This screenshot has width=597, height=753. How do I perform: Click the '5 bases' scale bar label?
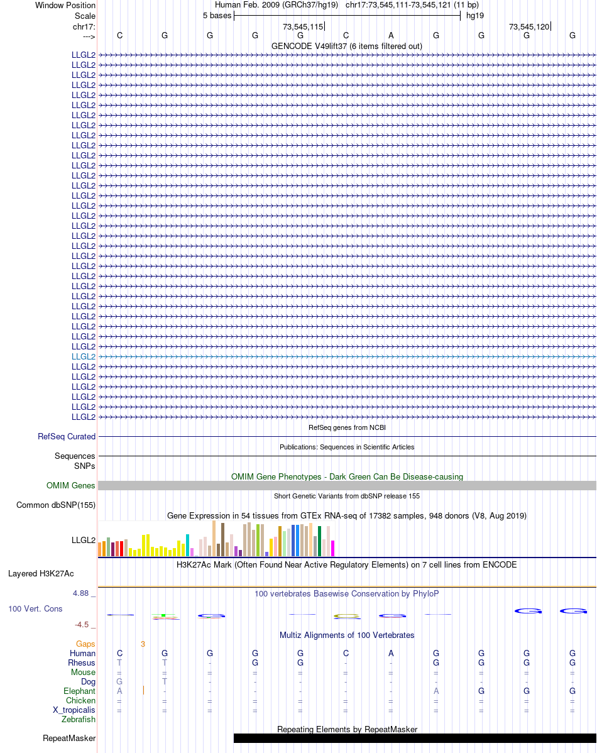pyautogui.click(x=217, y=15)
